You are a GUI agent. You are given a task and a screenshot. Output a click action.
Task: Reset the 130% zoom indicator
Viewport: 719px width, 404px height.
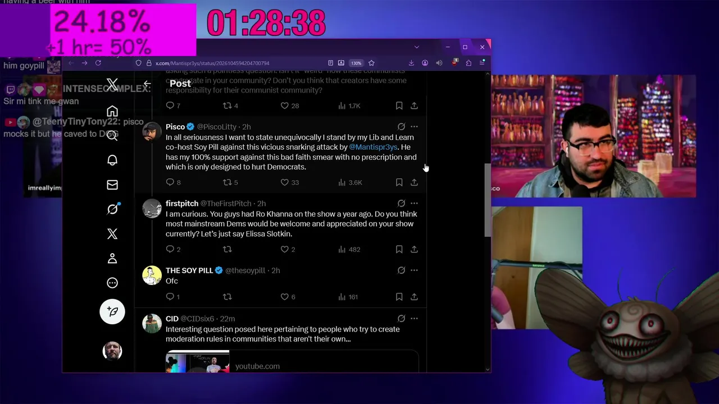[356, 63]
